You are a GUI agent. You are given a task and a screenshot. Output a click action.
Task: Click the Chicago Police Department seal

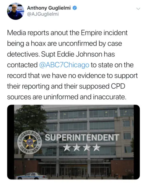pos(30,142)
